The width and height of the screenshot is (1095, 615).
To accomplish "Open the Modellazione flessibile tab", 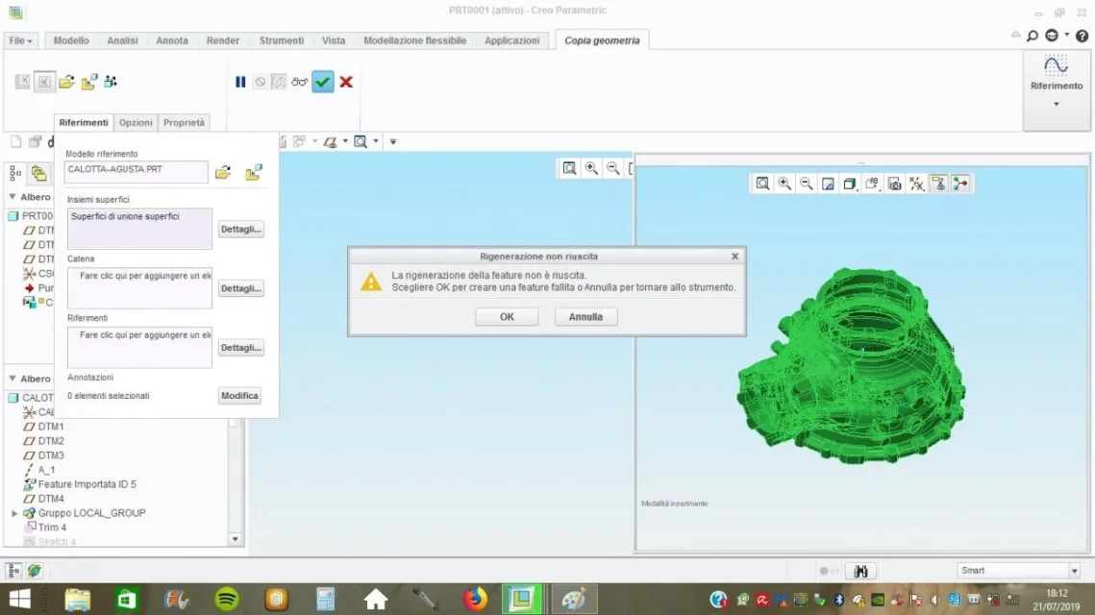I will point(414,40).
